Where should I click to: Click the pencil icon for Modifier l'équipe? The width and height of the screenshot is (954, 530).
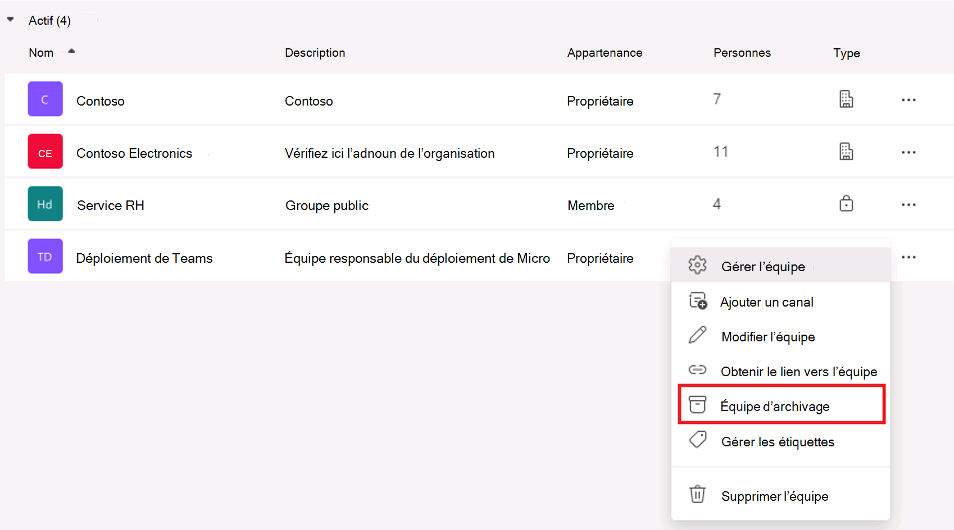697,335
